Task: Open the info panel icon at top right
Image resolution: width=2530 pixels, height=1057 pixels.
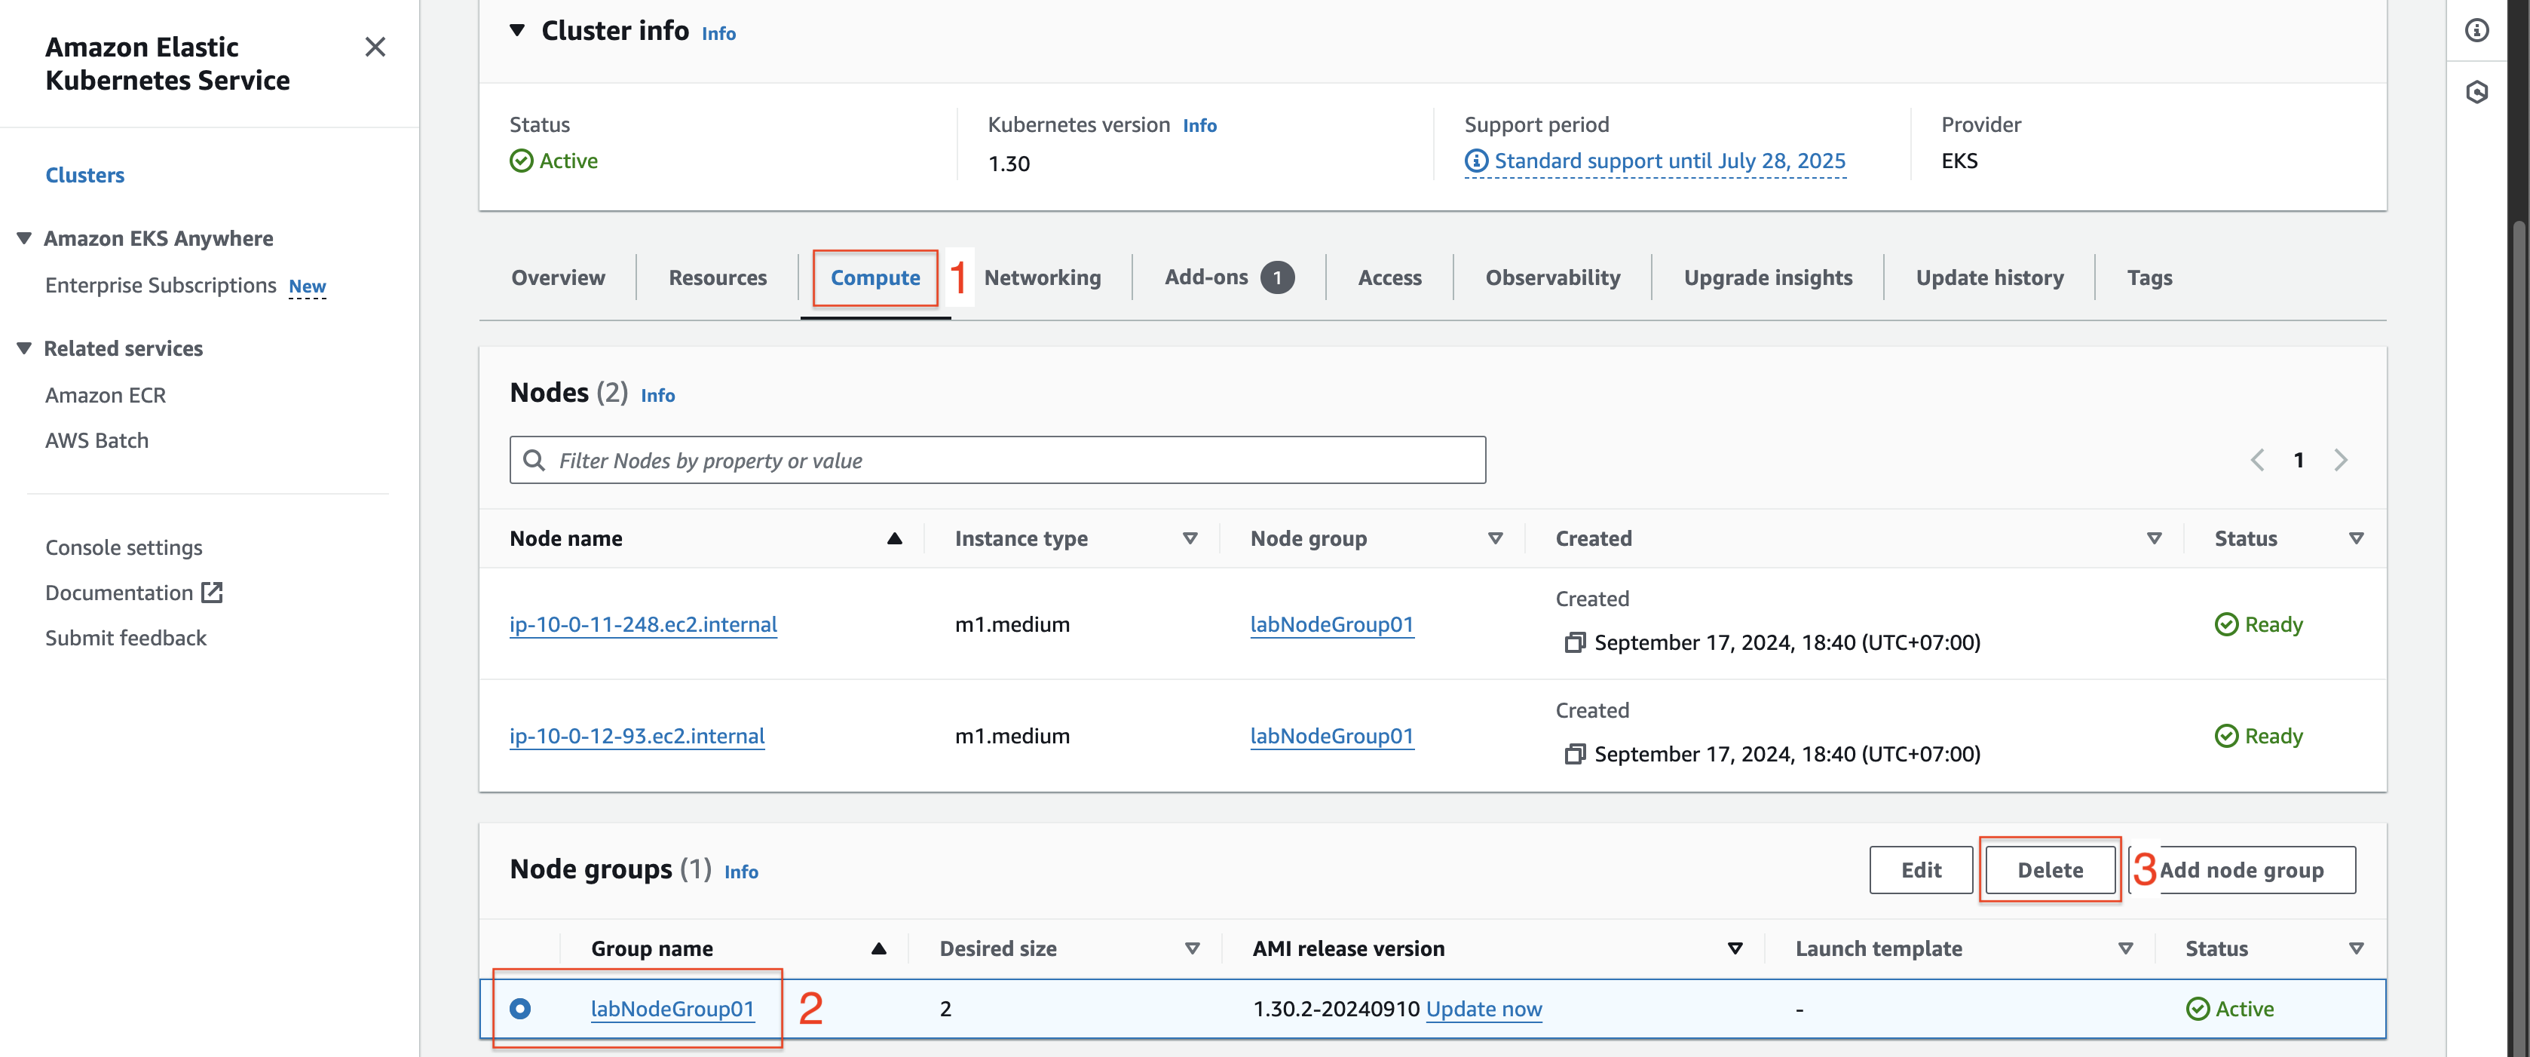Action: coord(2477,30)
